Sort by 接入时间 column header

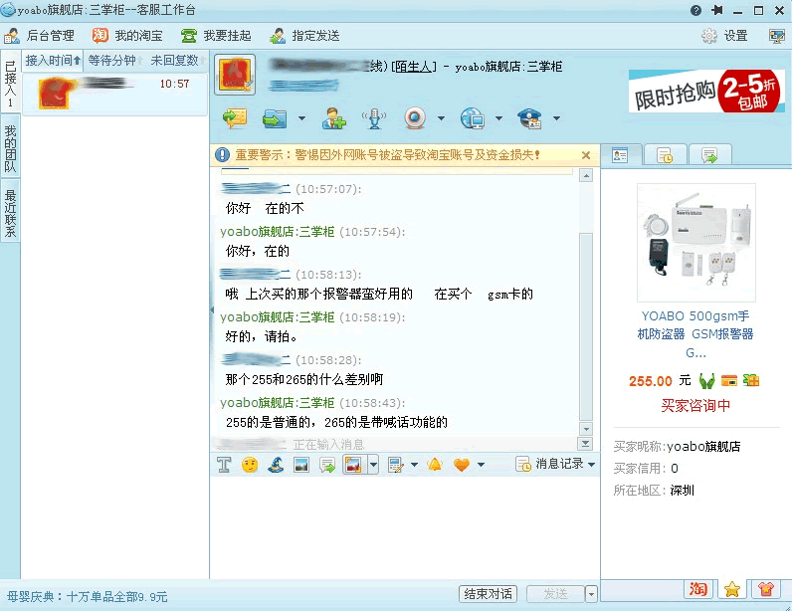tap(53, 61)
